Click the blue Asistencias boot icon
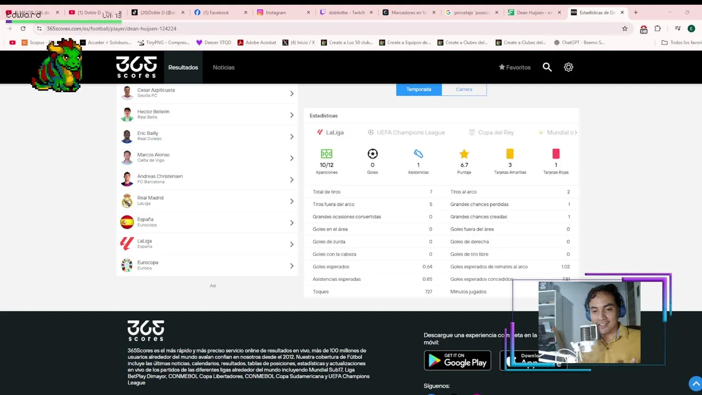Screen dimensions: 702x395 pos(418,154)
